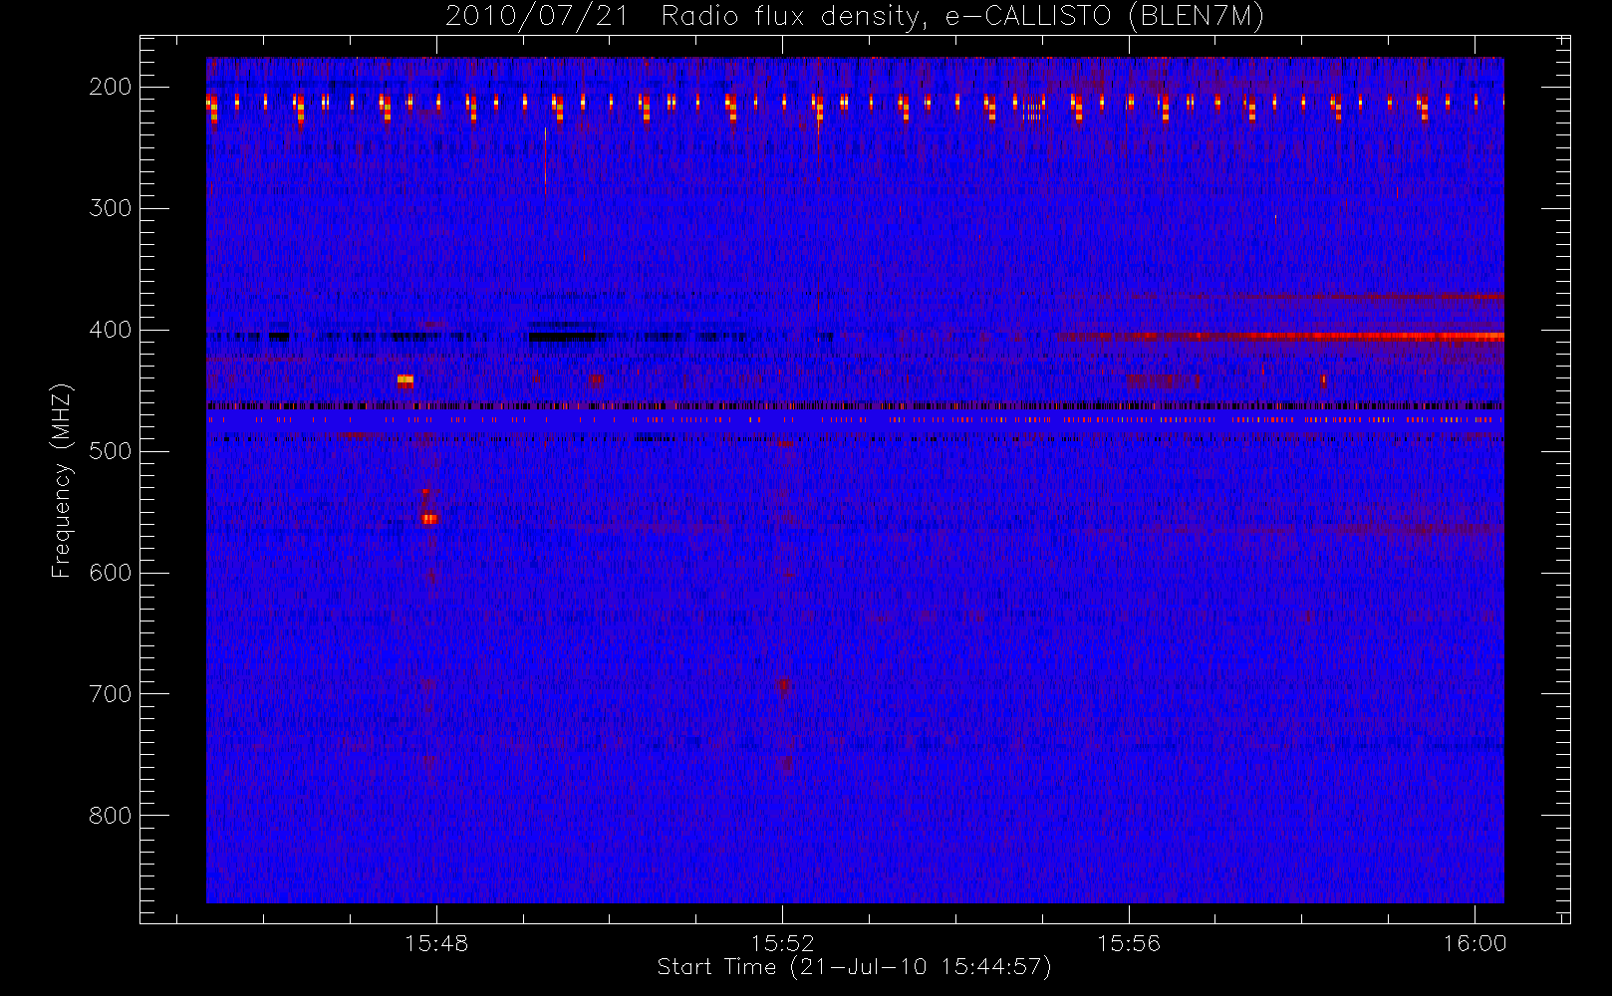This screenshot has width=1612, height=996.
Task: Click the 700 frequency tick label
Action: pos(111,694)
